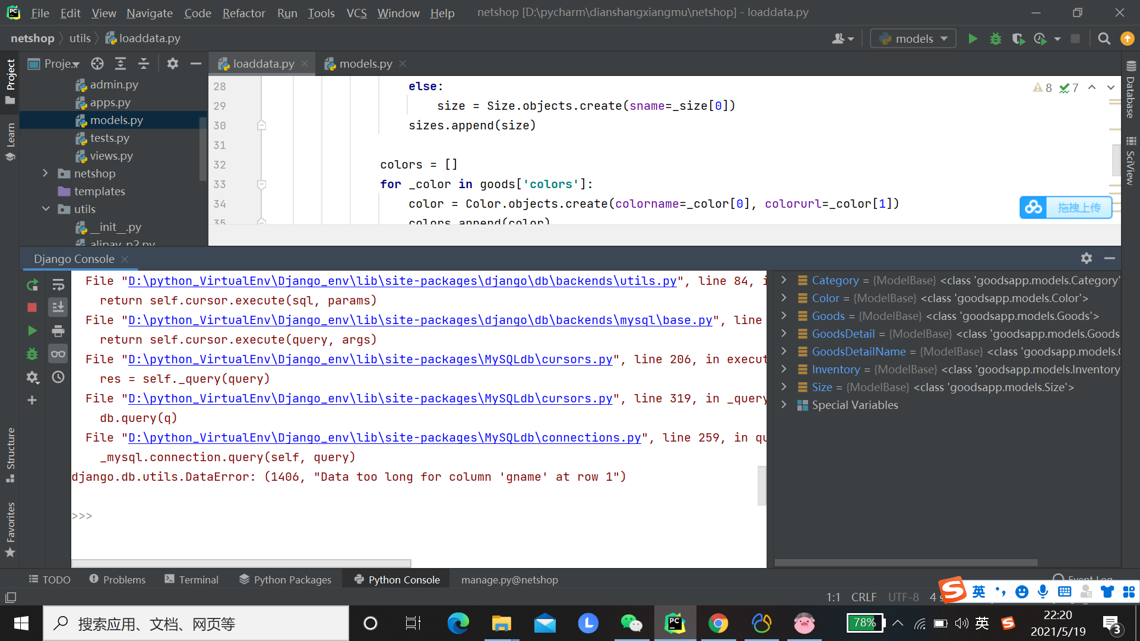The height and width of the screenshot is (641, 1140).
Task: Attach debugger bug icon in console toolbar
Action: pos(32,354)
